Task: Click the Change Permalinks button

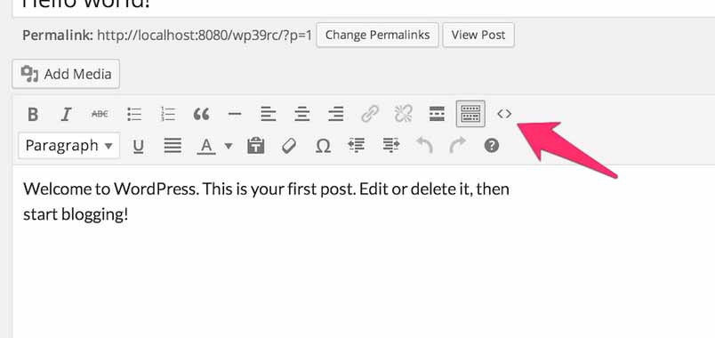Action: coord(378,35)
